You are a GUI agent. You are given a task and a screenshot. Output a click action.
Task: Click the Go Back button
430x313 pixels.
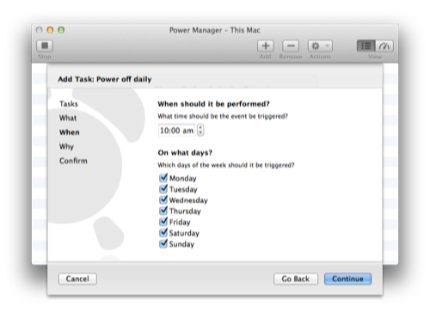click(x=296, y=279)
